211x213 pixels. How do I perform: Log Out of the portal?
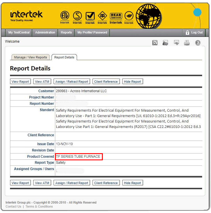[x=194, y=33]
